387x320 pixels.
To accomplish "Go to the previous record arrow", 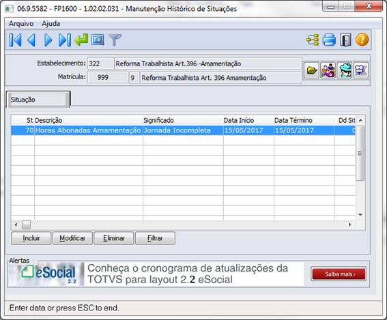I will [31, 40].
